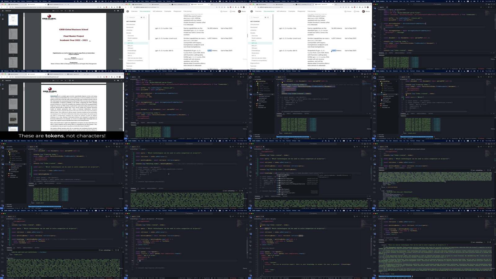Open Search view in VS Code window with highlighted code

tap(250, 81)
